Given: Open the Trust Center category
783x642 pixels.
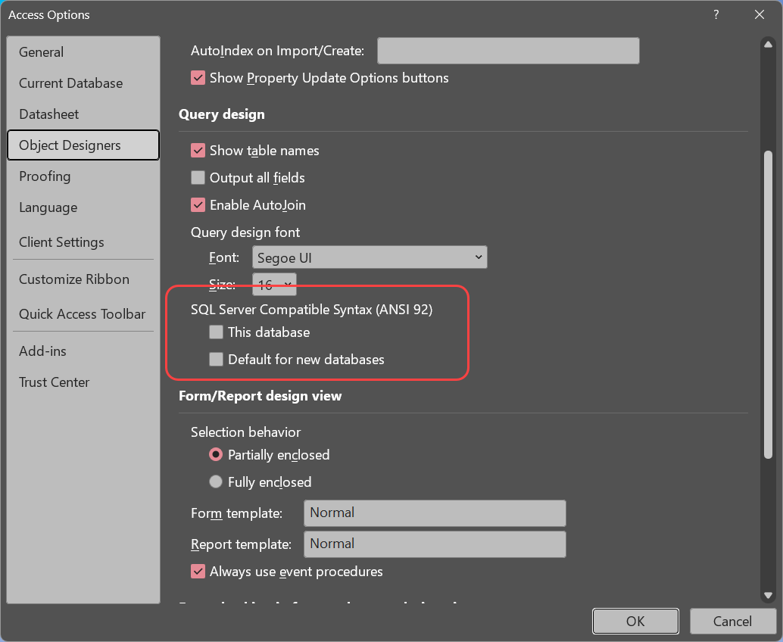Looking at the screenshot, I should [55, 382].
